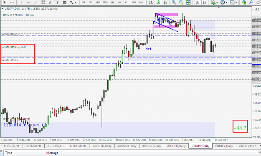Image resolution: width=261 pixels, height=156 pixels.
Task: Switch timeframe to M15
Action: 98,3
